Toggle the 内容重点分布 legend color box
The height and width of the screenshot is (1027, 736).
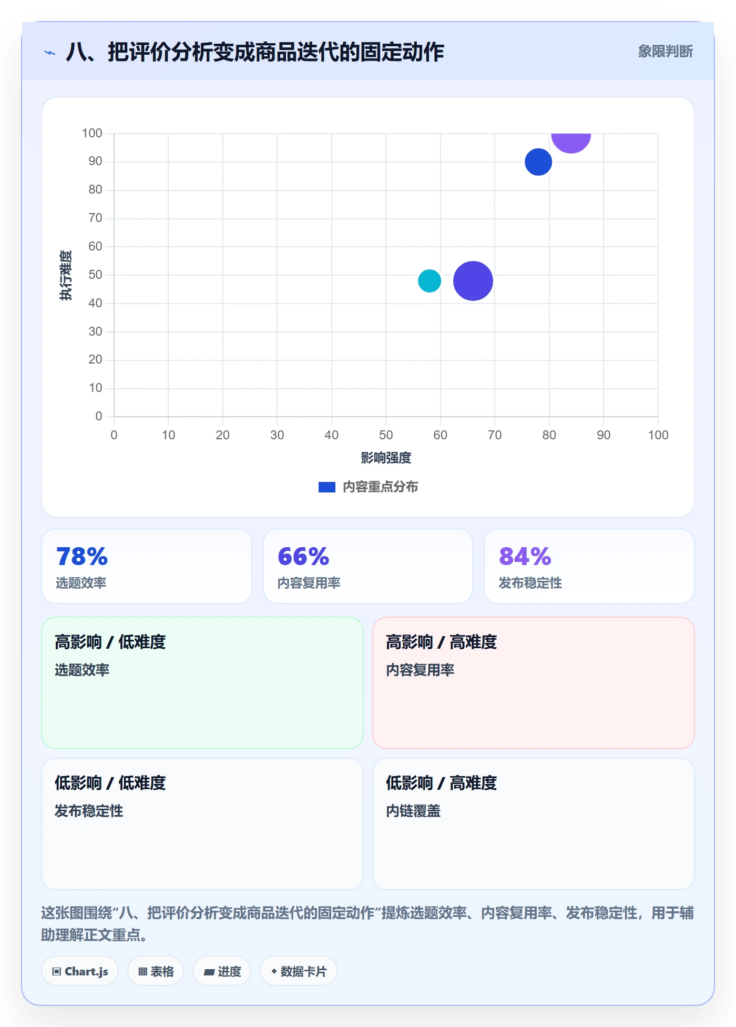[x=327, y=487]
